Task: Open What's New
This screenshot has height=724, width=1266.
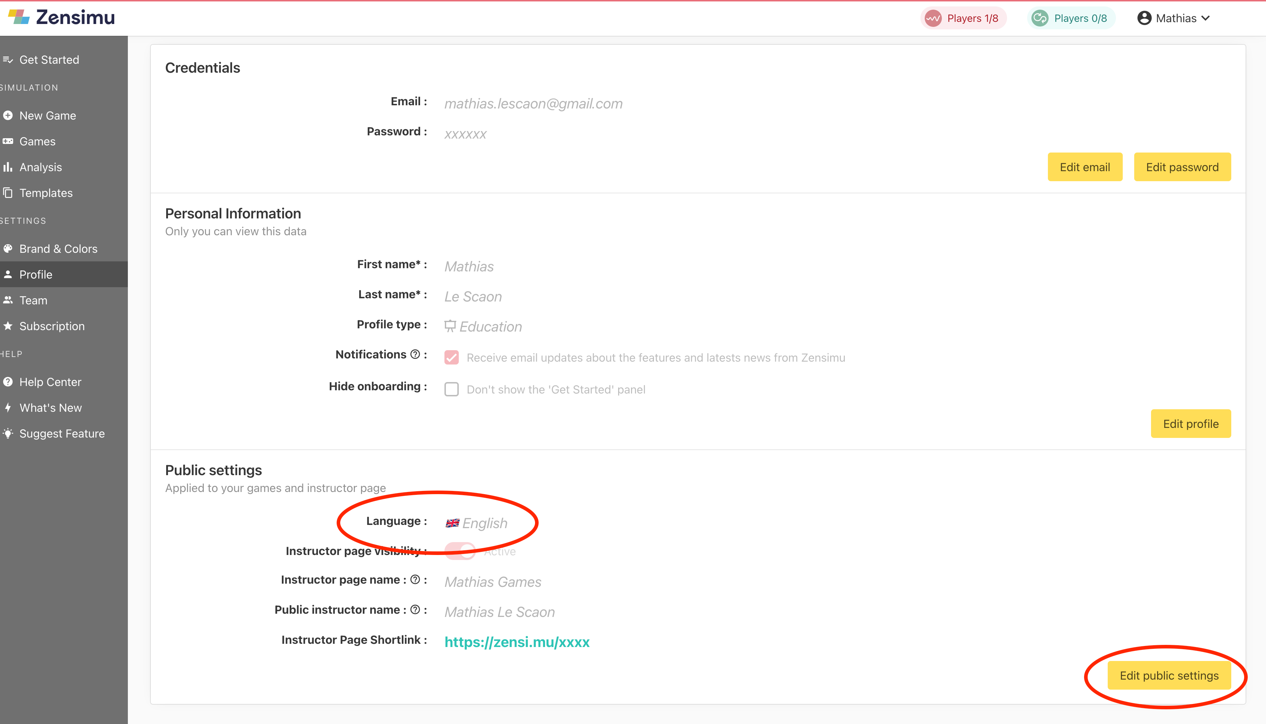Action: 64,408
